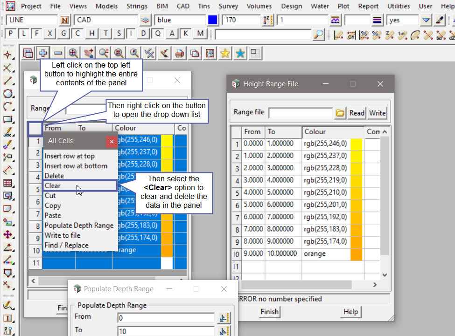Open the Survey menu
Viewport: 455px width, 336px height.
click(x=228, y=6)
